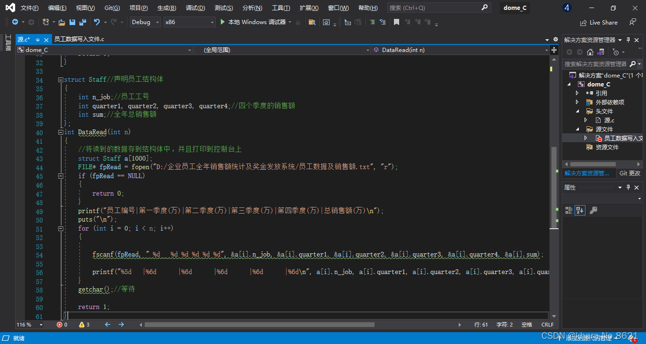Click the CRLF line ending indicator
Viewport: 646px width, 344px height.
click(547, 325)
